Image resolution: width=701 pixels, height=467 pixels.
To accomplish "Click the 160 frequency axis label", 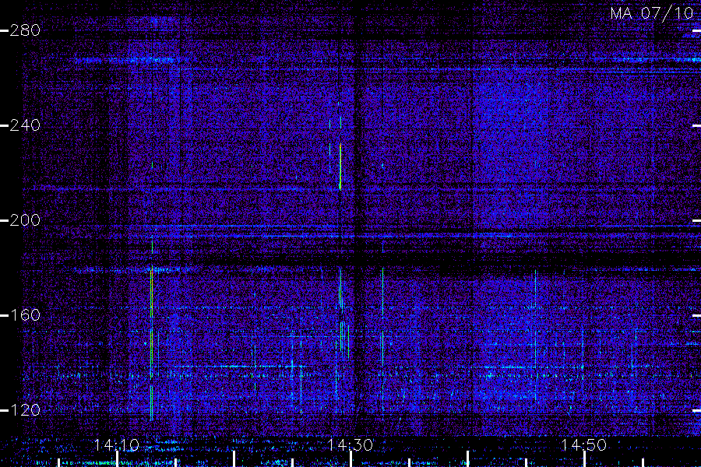I will point(25,315).
